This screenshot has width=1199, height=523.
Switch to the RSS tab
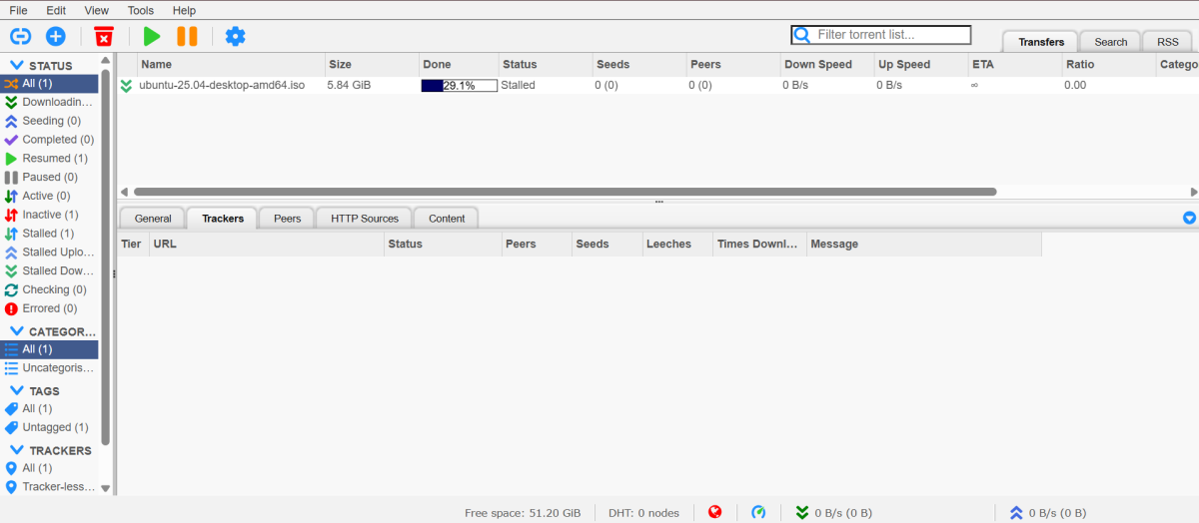coord(1167,42)
